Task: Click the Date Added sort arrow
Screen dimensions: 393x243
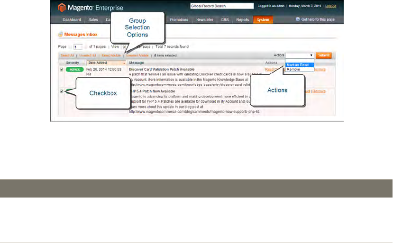Action: (124, 63)
